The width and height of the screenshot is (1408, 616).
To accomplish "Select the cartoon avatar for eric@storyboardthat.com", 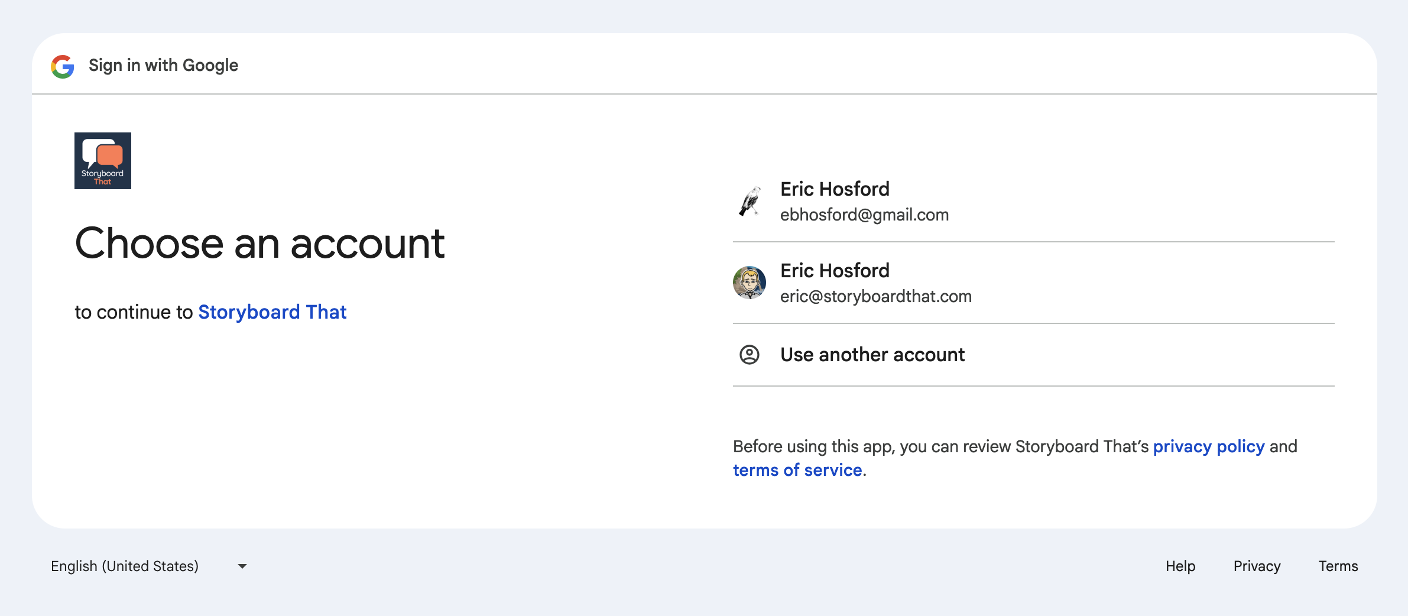I will [x=750, y=283].
